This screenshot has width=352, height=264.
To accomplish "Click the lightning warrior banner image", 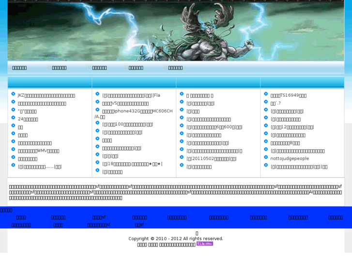I will 176,31.
